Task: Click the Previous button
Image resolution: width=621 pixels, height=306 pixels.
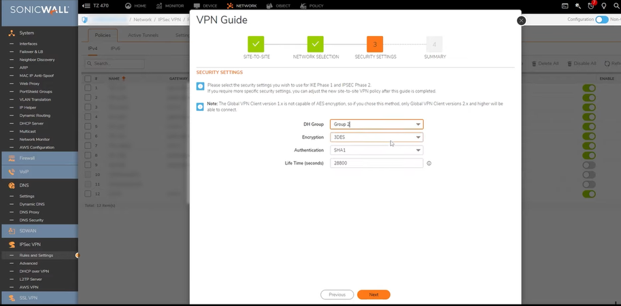Action: tap(337, 294)
